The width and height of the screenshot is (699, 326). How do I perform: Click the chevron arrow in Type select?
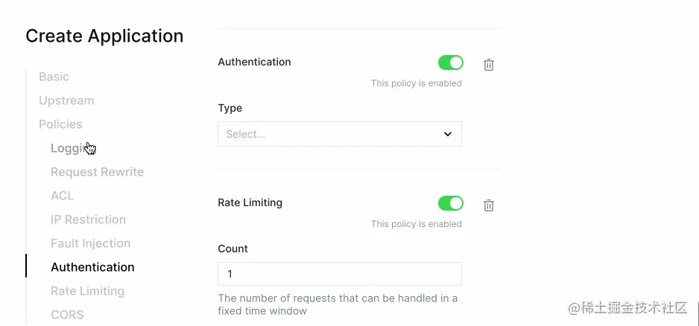click(448, 134)
